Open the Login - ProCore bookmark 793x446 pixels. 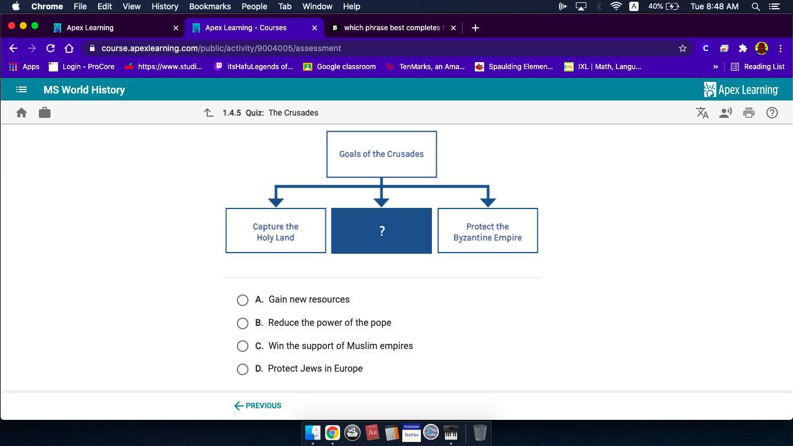[x=82, y=67]
